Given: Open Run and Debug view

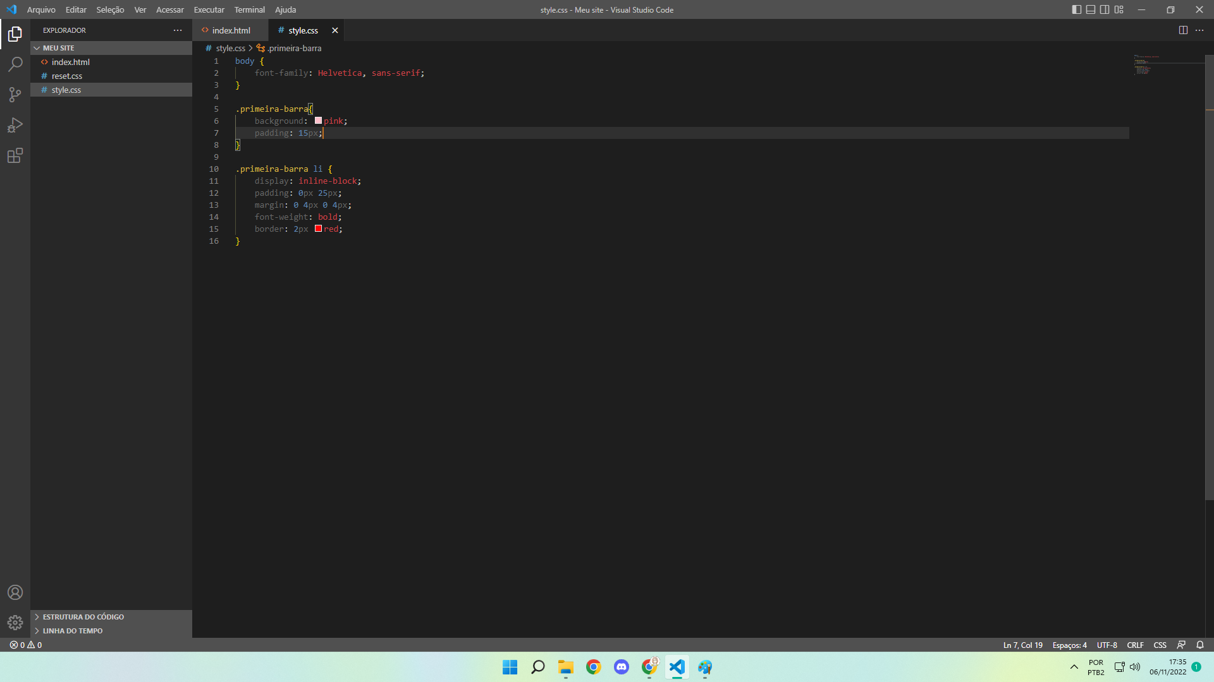Looking at the screenshot, I should [15, 125].
